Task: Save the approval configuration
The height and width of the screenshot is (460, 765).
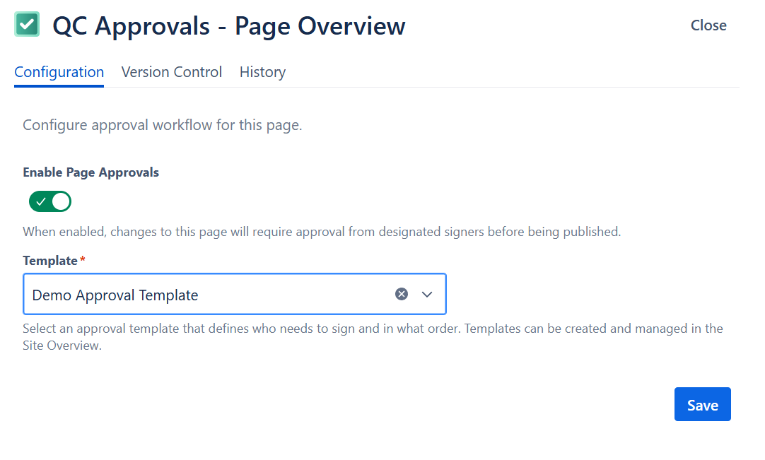Action: [702, 405]
